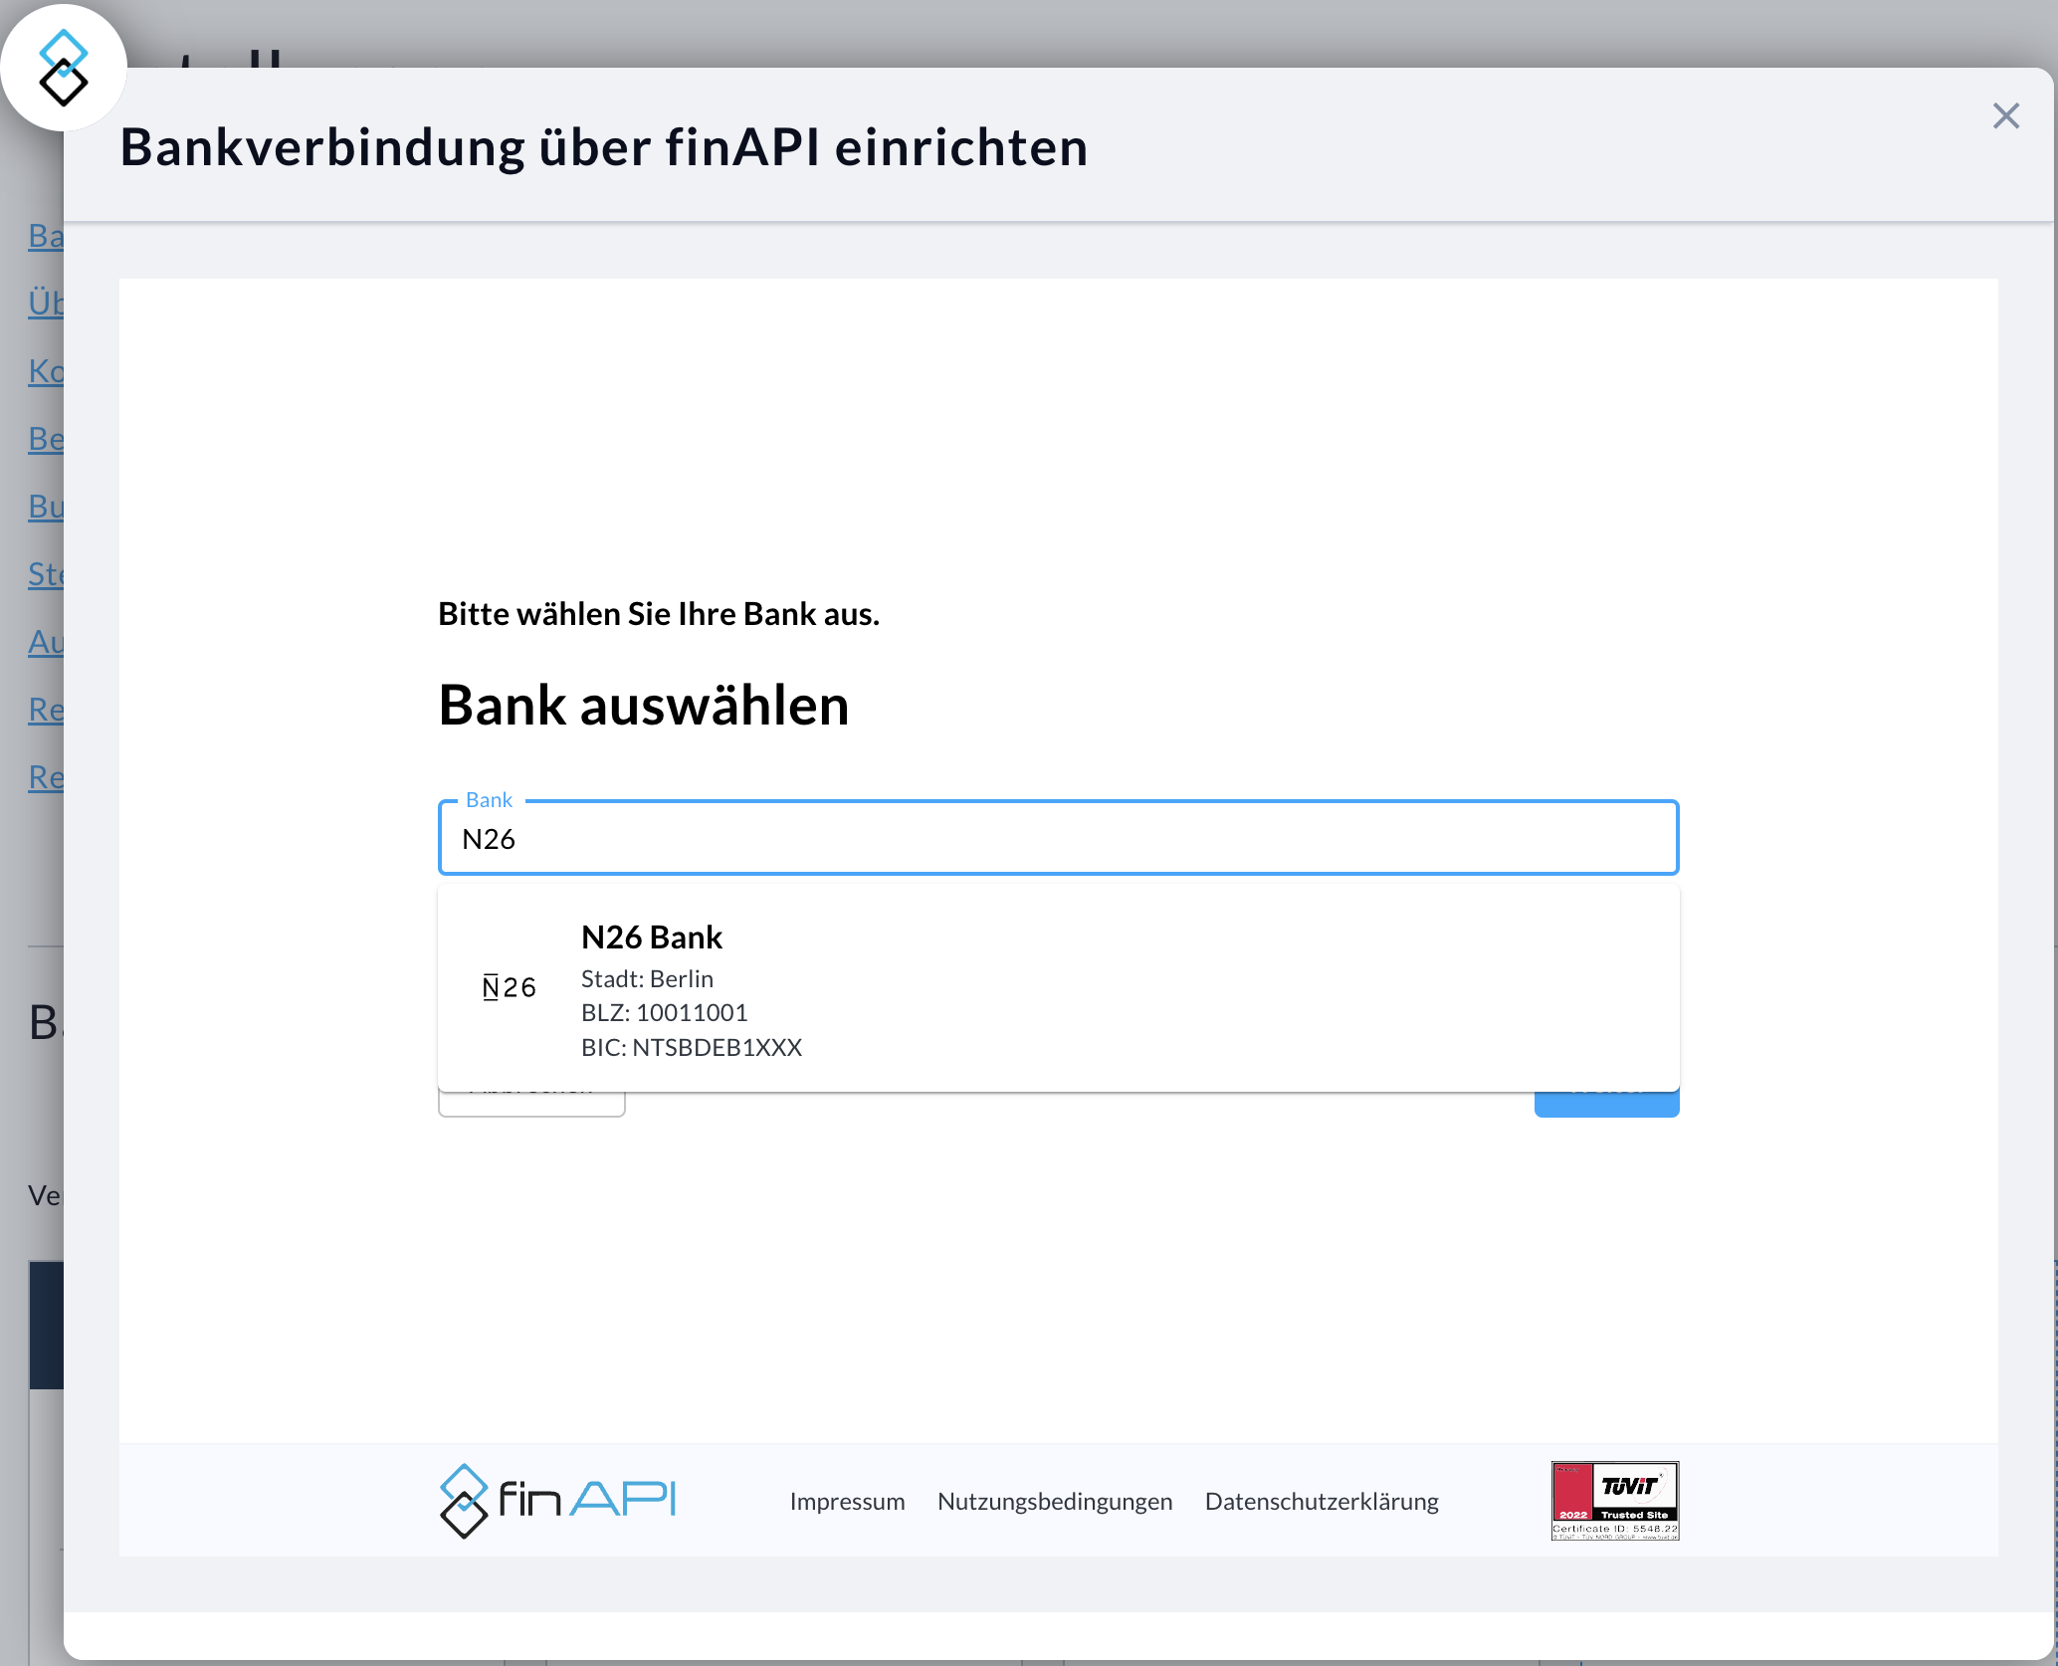The height and width of the screenshot is (1666, 2058).
Task: Click the sidebar link starting with 'Bu'
Action: pyautogui.click(x=44, y=507)
